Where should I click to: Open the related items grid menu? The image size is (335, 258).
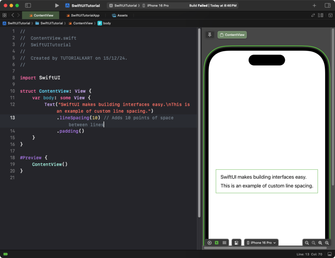click(x=5, y=15)
